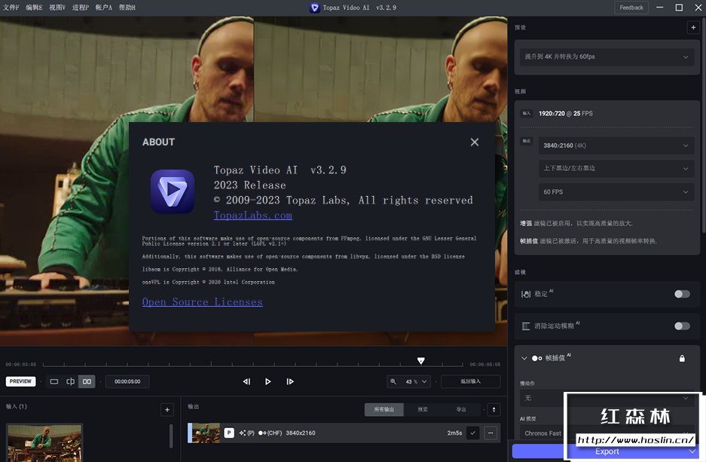Click the output sort arrows icon
The height and width of the screenshot is (462, 706).
[494, 409]
